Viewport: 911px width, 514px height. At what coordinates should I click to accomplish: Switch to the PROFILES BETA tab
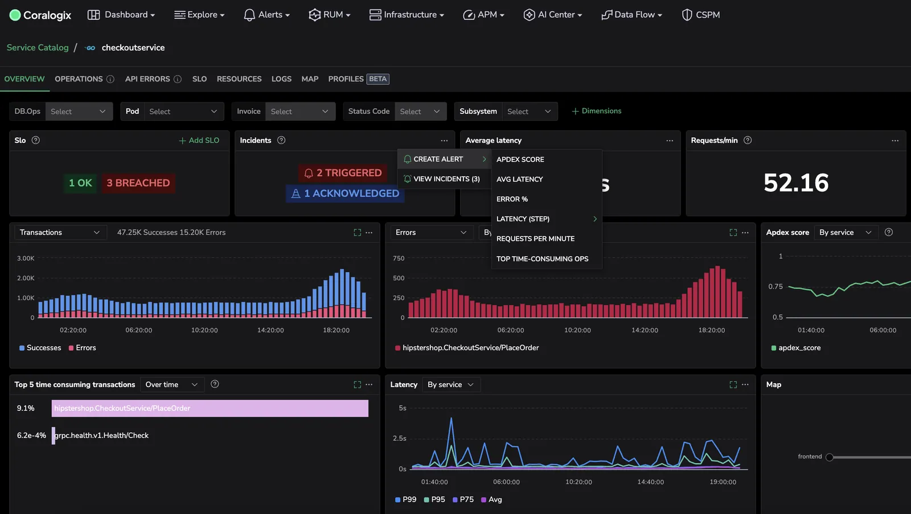coord(359,79)
